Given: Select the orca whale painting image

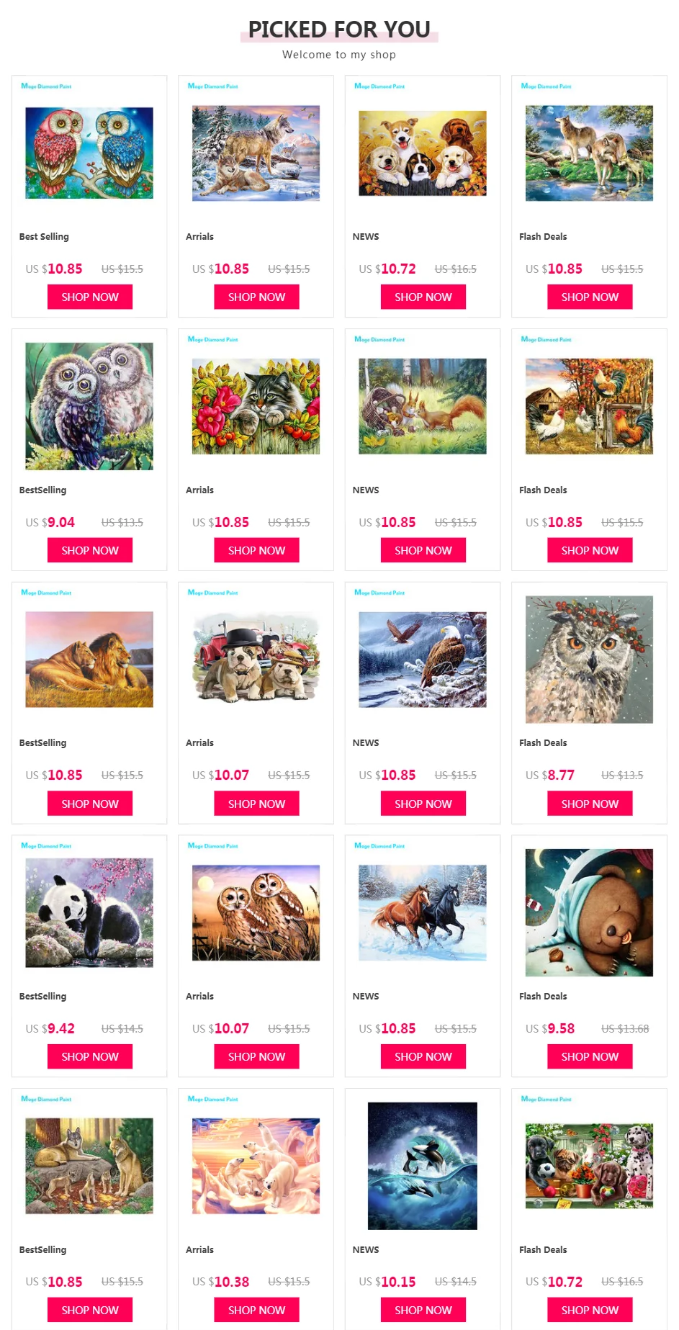Looking at the screenshot, I should click(423, 1166).
